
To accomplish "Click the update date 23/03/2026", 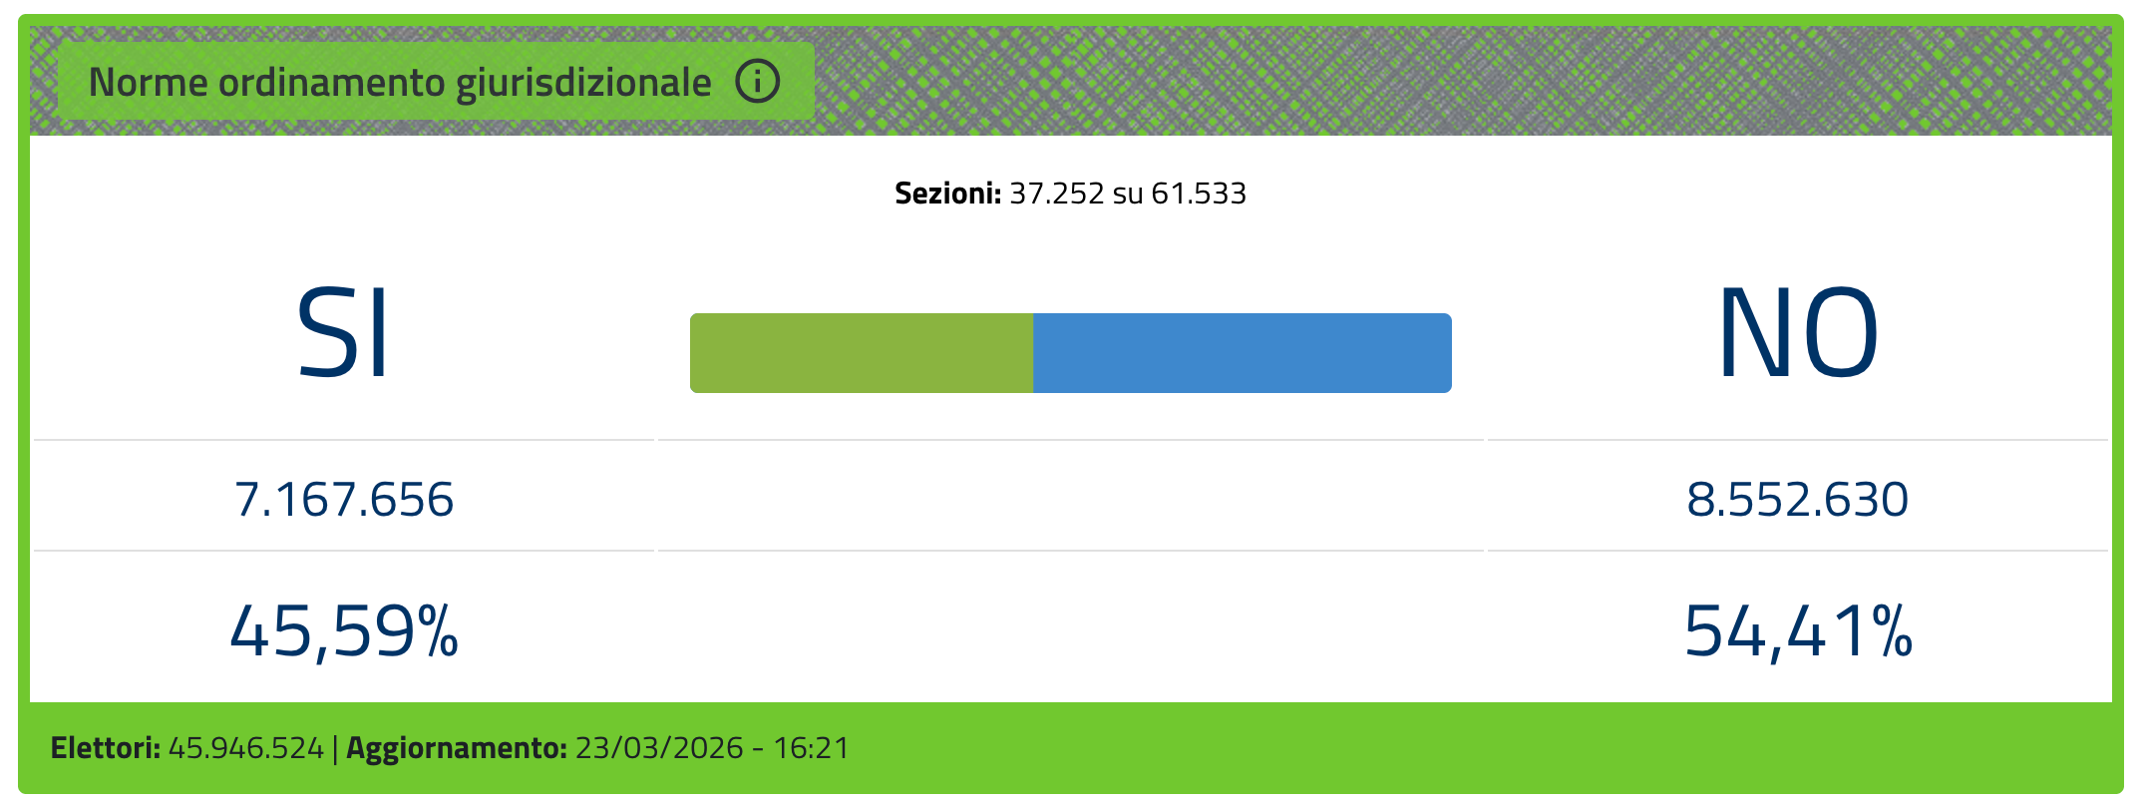I will point(659,748).
